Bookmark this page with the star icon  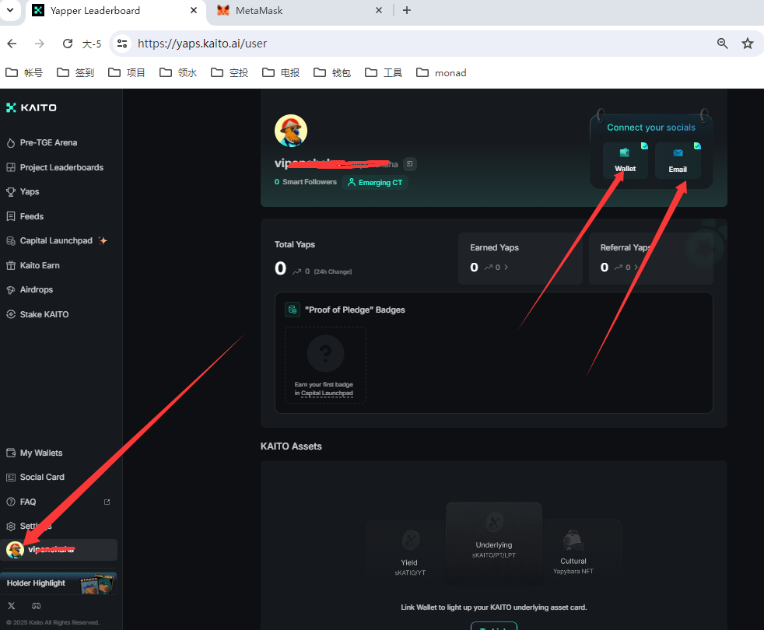point(748,44)
